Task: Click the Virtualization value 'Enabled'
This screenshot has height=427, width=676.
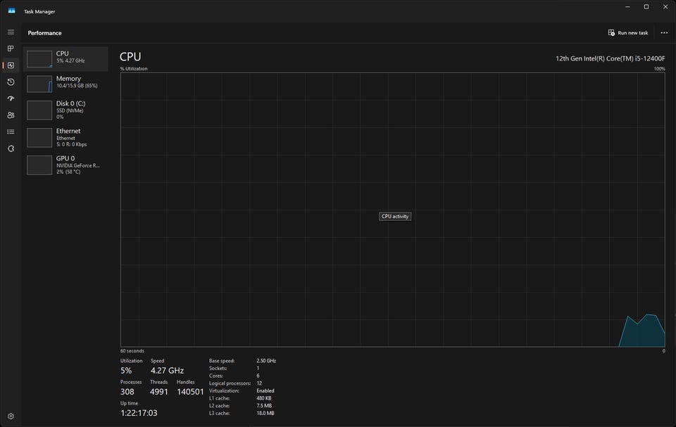Action: click(265, 391)
